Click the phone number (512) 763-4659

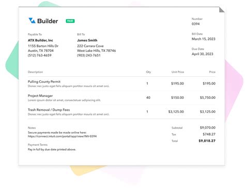point(40,55)
